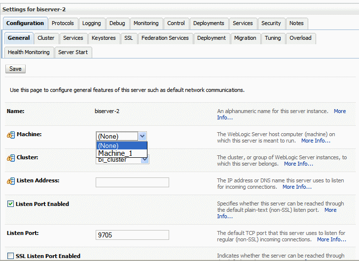Collapse the Machine dropdown using its arrow
Viewport: 359px width, 261px height.
tap(143, 136)
